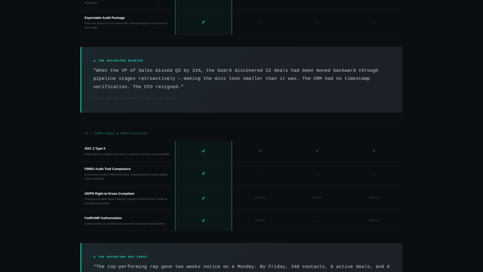Click the "One-click export of court-admissible audit package" description

click(x=126, y=25)
